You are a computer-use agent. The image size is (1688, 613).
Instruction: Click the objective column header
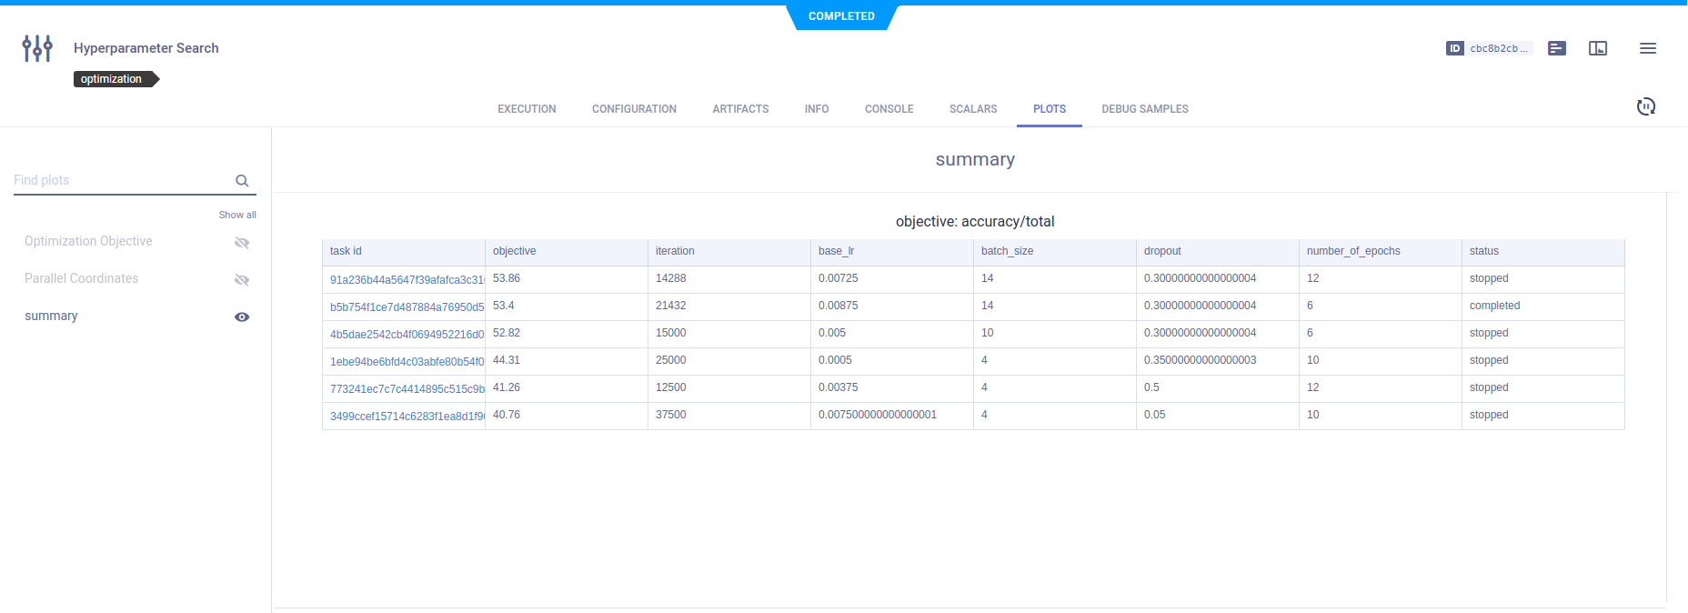515,251
